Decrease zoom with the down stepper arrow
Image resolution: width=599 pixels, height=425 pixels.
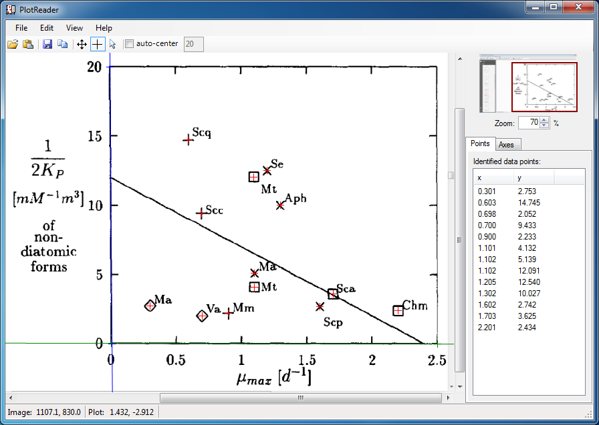click(544, 125)
